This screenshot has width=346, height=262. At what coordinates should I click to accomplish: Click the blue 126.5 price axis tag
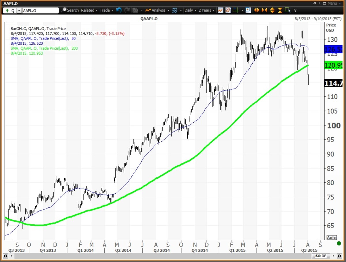333,50
